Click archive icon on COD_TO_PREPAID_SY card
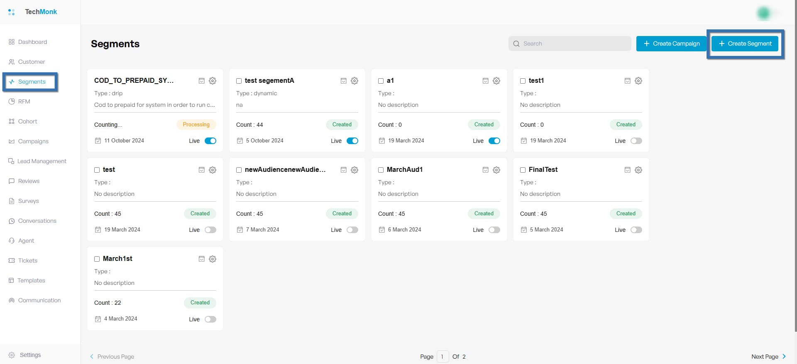 click(202, 81)
